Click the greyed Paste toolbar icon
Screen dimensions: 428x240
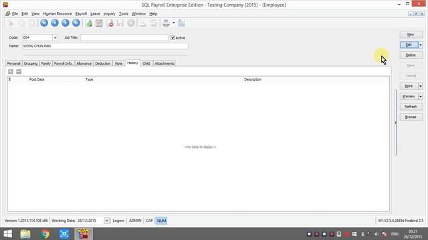[32, 23]
